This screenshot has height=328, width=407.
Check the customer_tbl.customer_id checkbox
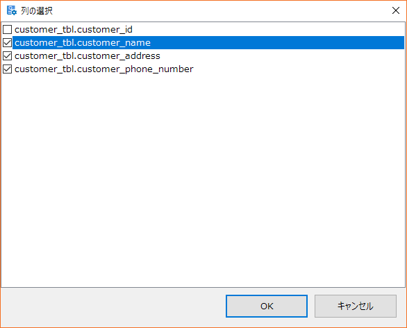pyautogui.click(x=7, y=30)
